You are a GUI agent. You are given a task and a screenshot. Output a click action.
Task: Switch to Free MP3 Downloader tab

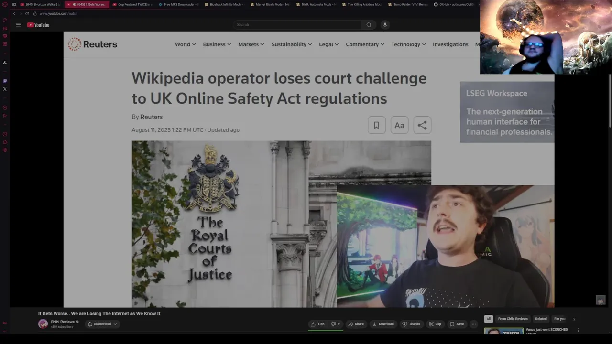(178, 4)
